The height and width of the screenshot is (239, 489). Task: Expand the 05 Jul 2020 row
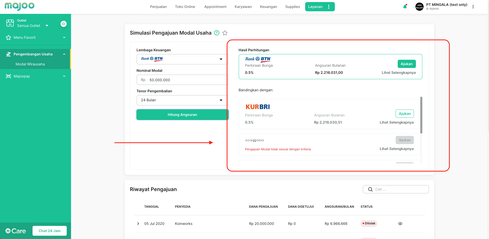(x=138, y=224)
